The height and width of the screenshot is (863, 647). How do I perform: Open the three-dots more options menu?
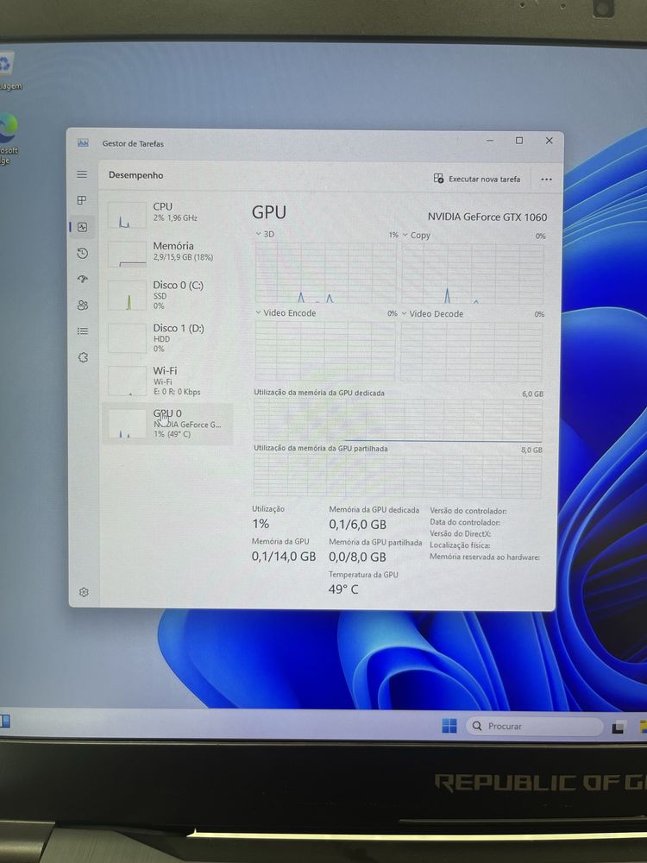546,180
